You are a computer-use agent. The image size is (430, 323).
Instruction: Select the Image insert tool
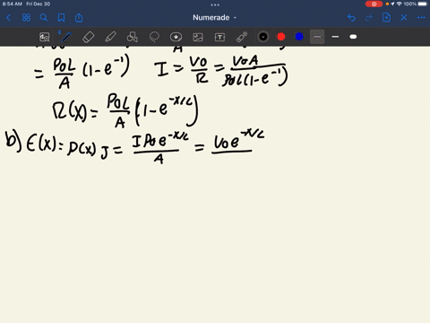pos(198,37)
